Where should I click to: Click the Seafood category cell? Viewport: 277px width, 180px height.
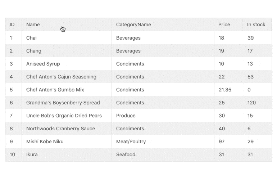click(126, 154)
